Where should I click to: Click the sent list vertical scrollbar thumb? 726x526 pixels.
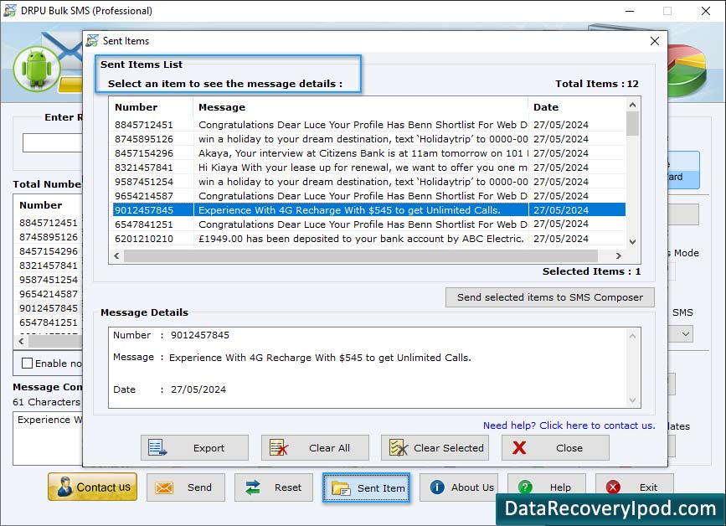tap(632, 124)
